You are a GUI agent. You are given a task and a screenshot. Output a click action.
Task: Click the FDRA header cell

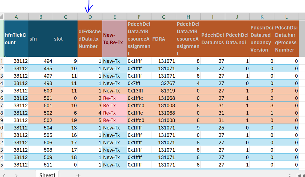tap(164, 39)
